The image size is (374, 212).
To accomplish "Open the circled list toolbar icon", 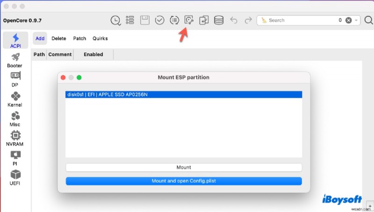I will [x=174, y=20].
